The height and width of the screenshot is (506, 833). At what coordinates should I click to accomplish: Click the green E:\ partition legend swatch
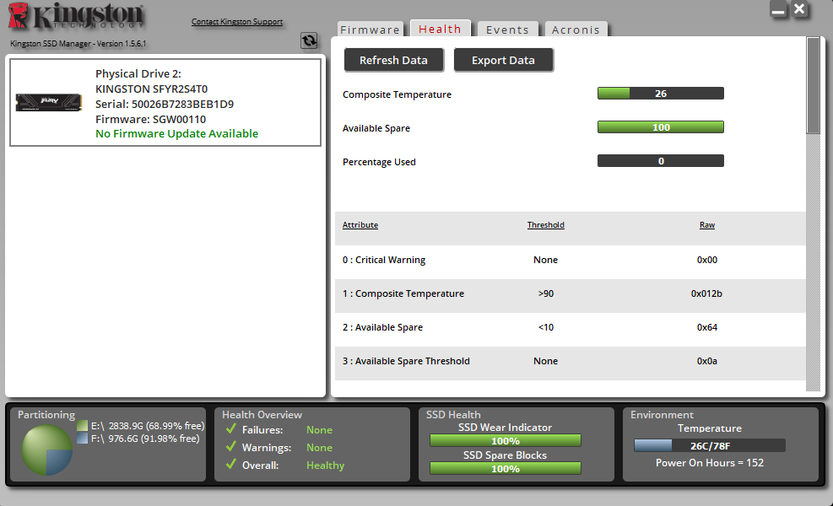tap(82, 426)
